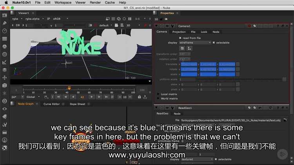
Task: Toggle the viewer region of interest icon
Action: [x=124, y=19]
